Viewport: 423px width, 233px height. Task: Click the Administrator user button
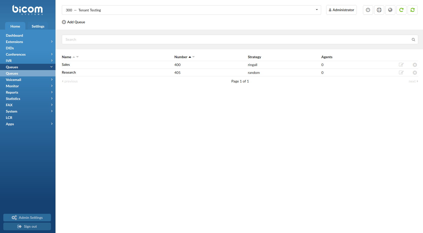pos(341,10)
